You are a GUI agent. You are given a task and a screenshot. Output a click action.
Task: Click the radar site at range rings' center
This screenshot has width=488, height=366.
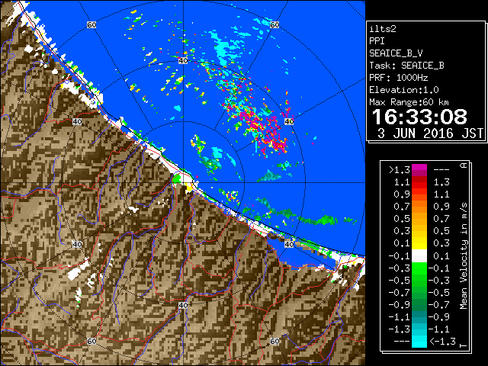(183, 183)
